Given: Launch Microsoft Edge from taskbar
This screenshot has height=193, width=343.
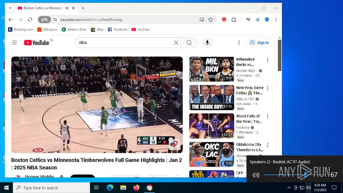Looking at the screenshot, I should click(110, 188).
